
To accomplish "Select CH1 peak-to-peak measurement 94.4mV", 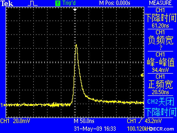I will (x=160, y=62).
